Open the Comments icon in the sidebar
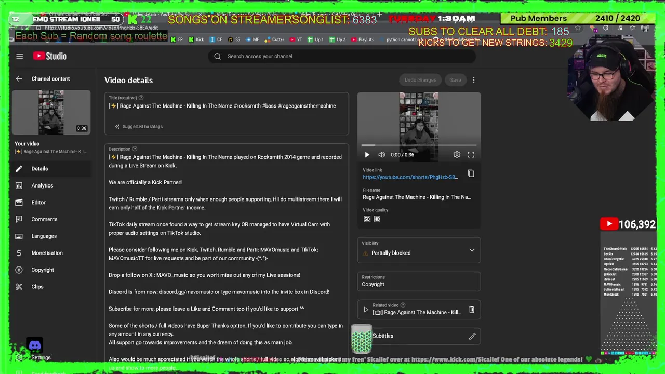Screen dimensions: 665x374 pyautogui.click(x=19, y=219)
